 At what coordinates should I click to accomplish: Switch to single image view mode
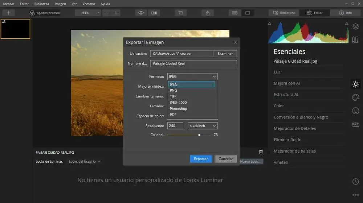coord(248,13)
